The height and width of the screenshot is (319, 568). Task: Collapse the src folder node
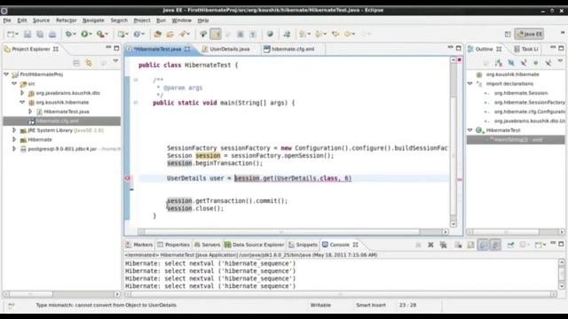(x=14, y=83)
